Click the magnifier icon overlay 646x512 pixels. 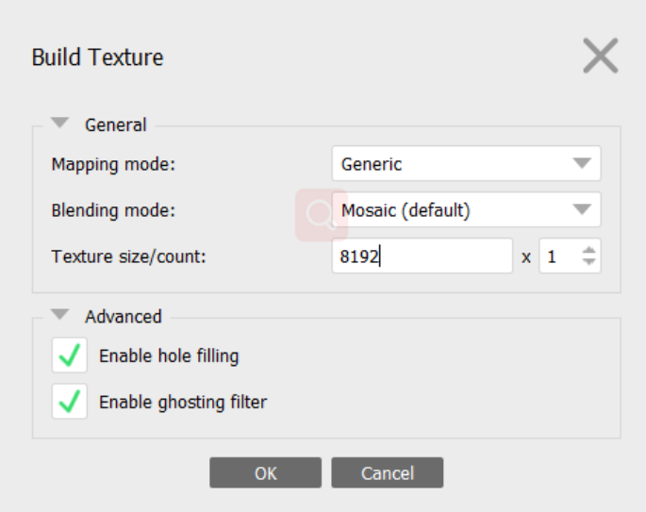point(320,214)
